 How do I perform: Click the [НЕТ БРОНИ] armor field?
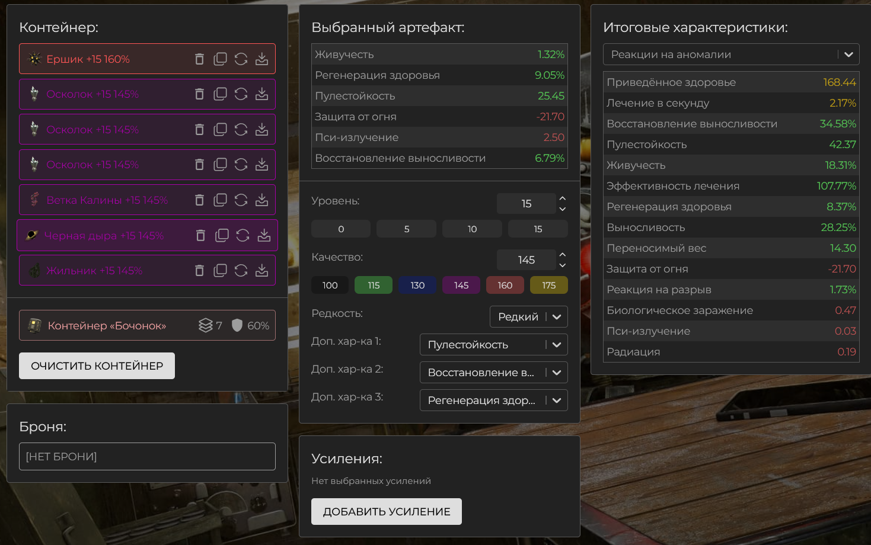click(x=147, y=457)
